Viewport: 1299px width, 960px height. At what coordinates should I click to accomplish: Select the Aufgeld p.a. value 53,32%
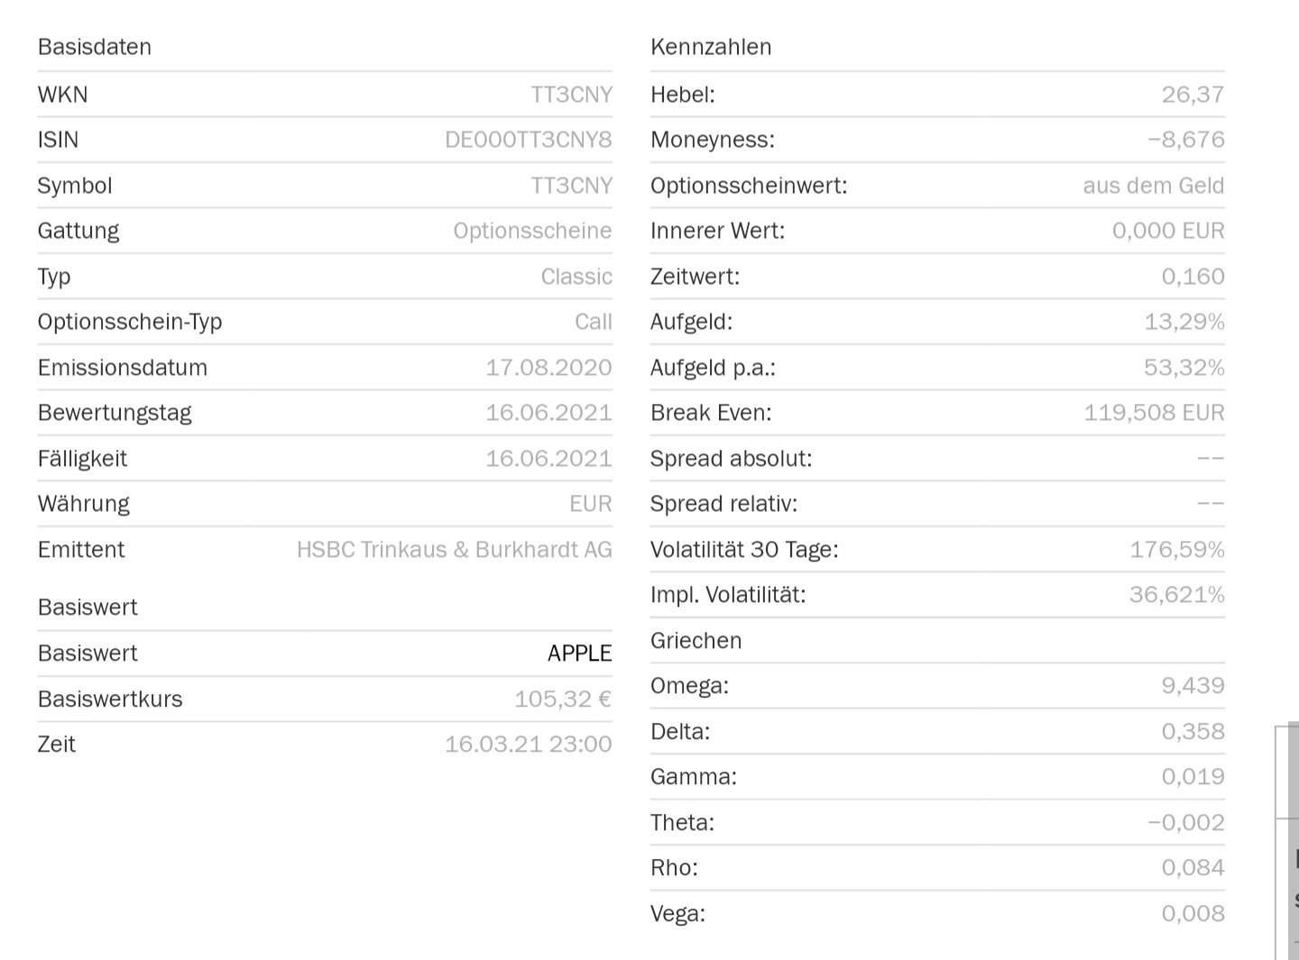(x=1184, y=368)
